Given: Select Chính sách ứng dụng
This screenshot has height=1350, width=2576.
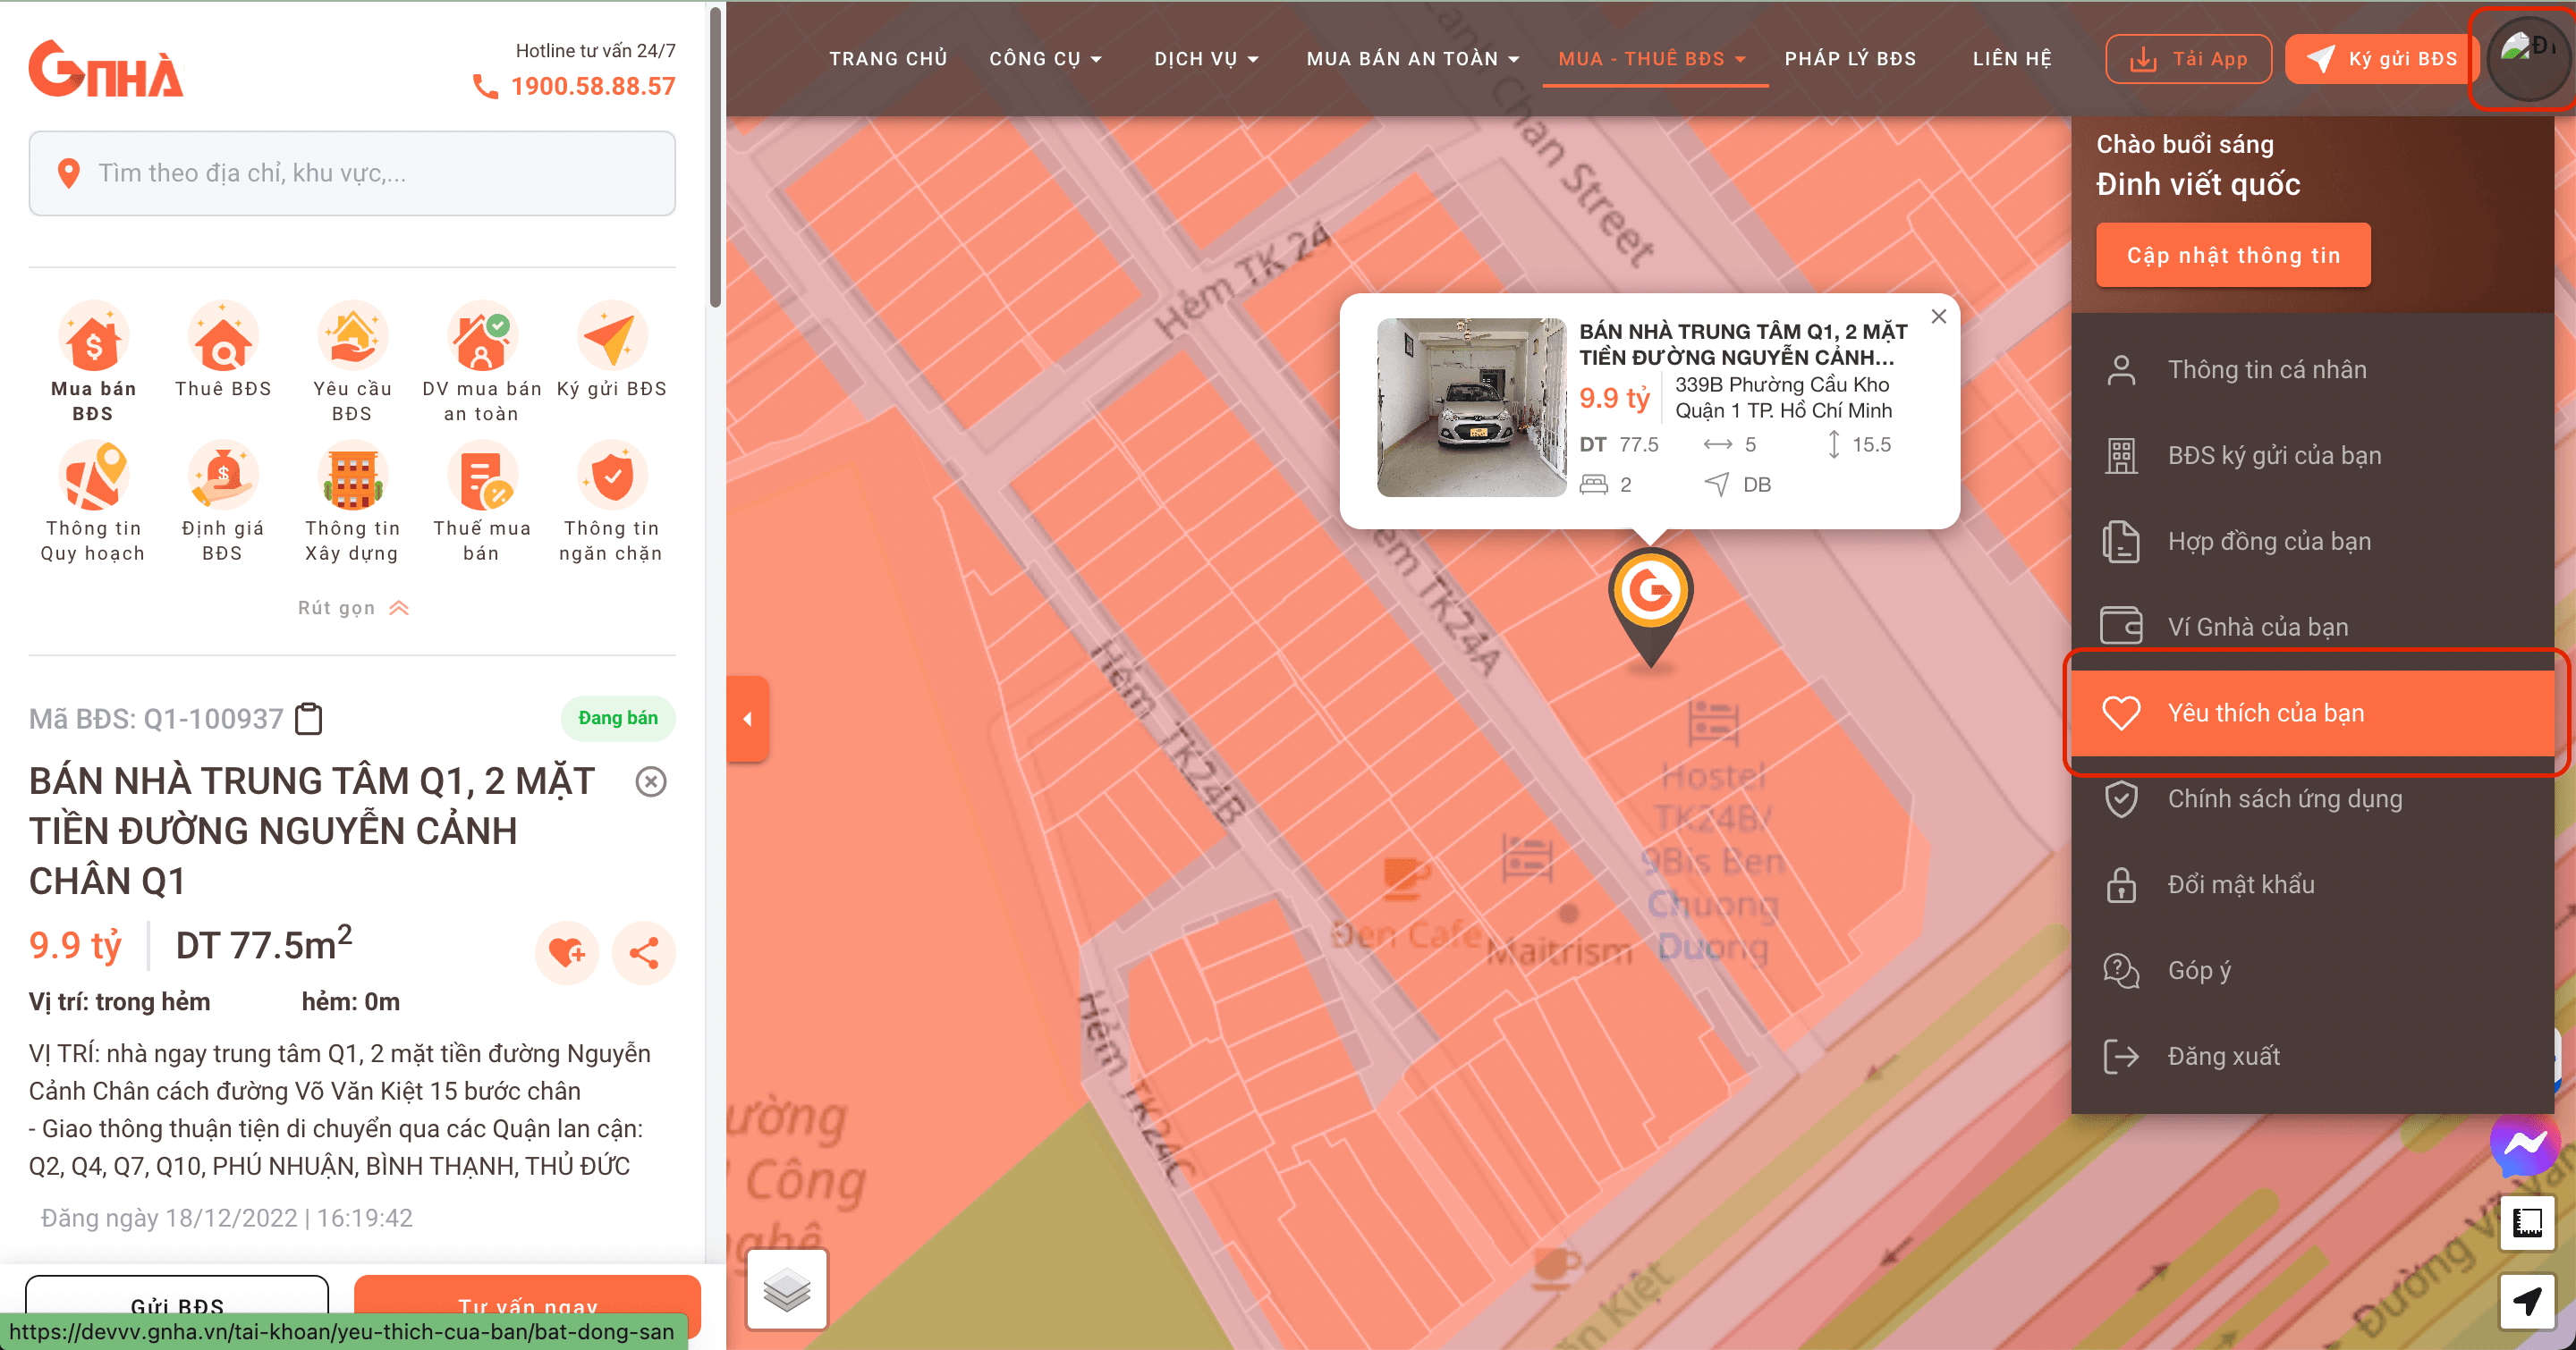Looking at the screenshot, I should click(x=2312, y=799).
